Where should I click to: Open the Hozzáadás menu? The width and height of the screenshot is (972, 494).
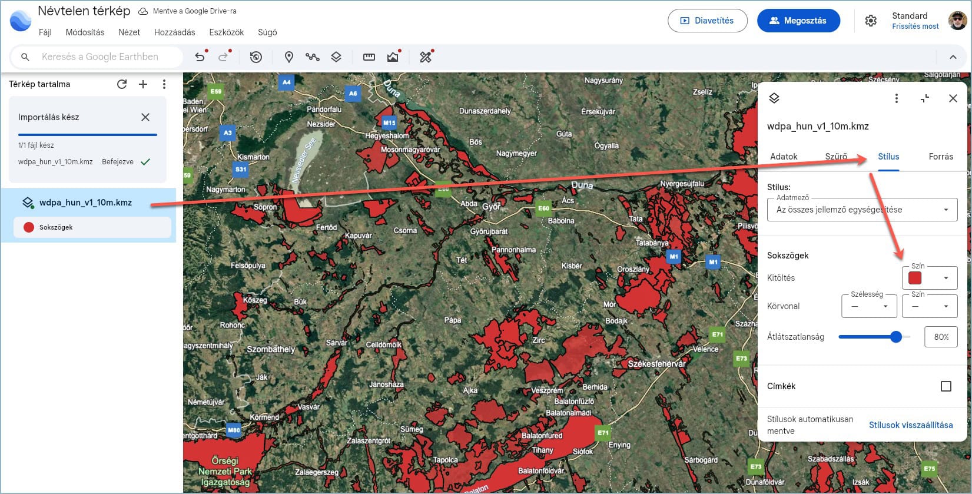click(x=175, y=32)
